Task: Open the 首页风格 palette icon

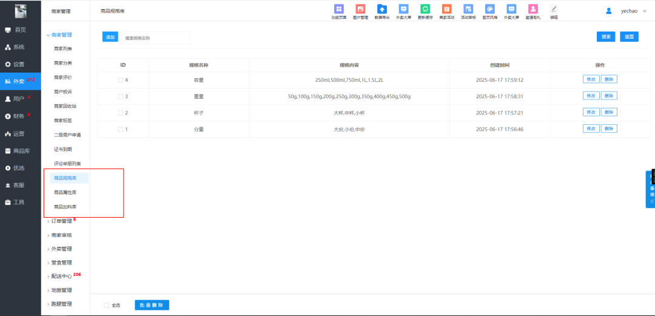Action: tap(489, 9)
